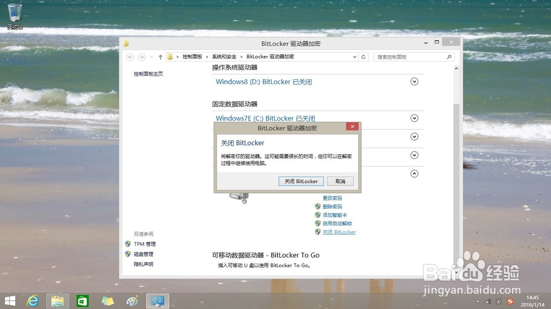Launch Internet Explorer from taskbar
The width and height of the screenshot is (551, 309).
click(x=33, y=301)
